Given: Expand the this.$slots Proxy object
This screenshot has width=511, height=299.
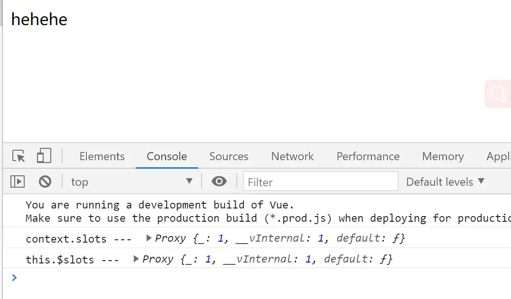Looking at the screenshot, I should coord(136,259).
